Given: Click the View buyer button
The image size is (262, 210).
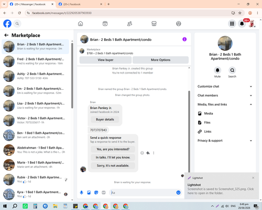Looking at the screenshot, I should coord(106,60).
